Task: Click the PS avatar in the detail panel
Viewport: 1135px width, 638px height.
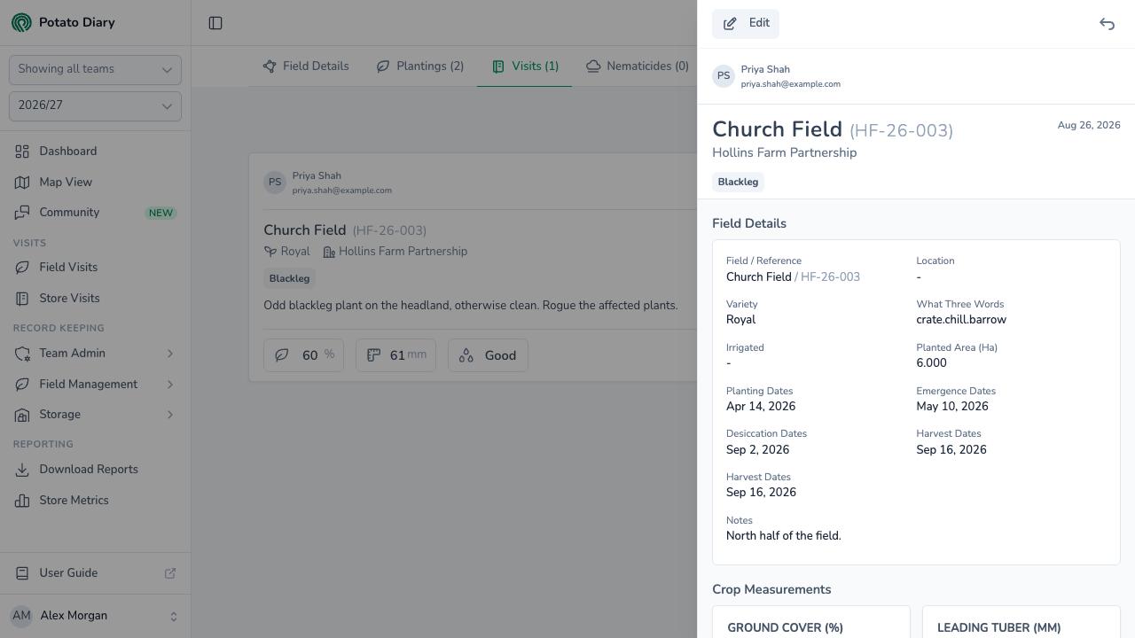Action: pos(724,76)
